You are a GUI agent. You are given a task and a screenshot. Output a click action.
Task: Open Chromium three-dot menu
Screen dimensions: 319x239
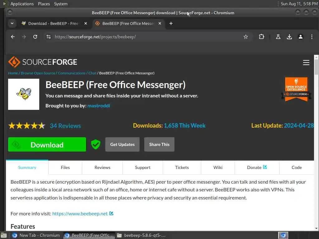coord(312,37)
